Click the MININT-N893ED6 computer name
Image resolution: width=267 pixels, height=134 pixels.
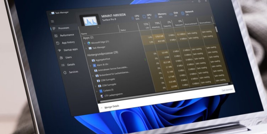[x=113, y=16]
